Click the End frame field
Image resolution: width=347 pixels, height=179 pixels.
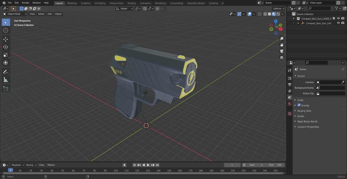[x=275, y=165]
